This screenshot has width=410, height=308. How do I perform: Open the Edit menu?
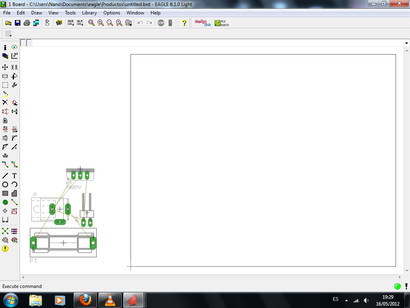click(21, 13)
